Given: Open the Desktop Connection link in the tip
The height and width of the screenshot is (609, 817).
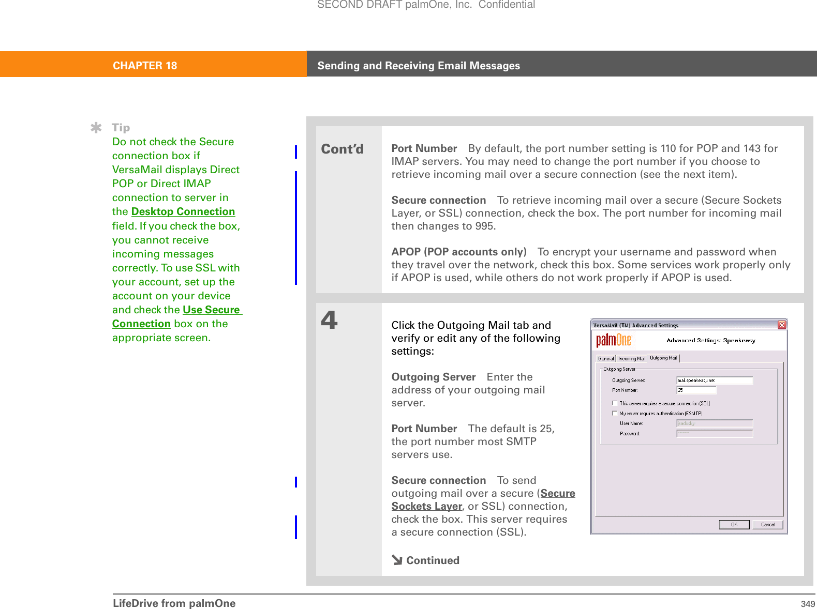Looking at the screenshot, I should click(183, 211).
